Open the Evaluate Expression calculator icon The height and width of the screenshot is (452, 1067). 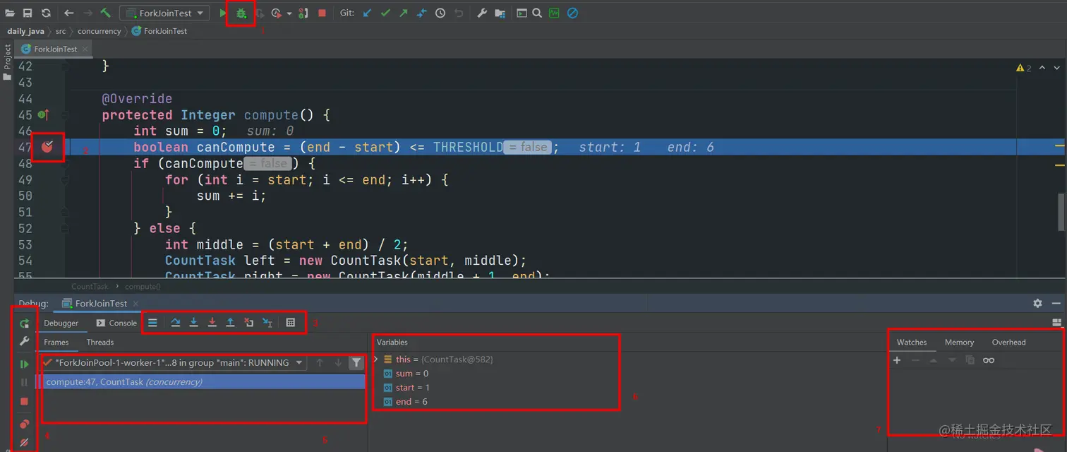tap(290, 323)
